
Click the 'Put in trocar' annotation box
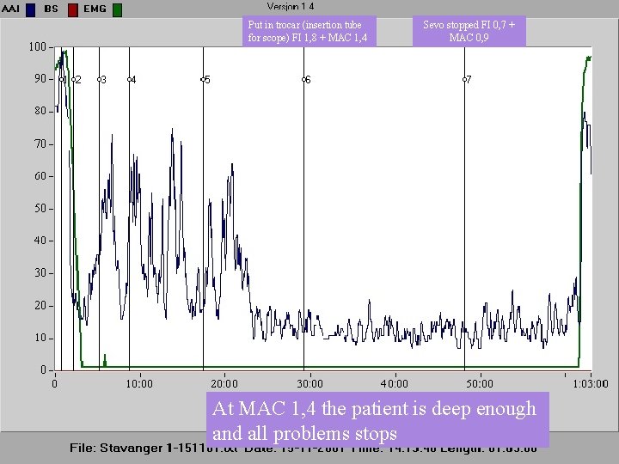coord(309,31)
